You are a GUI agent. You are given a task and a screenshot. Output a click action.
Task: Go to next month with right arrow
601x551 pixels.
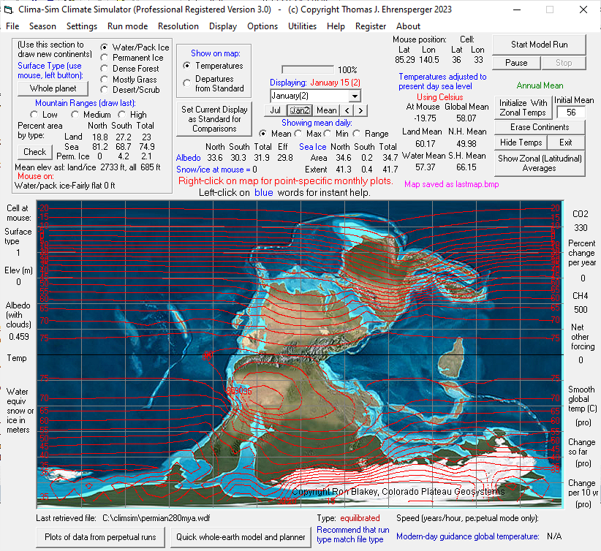pos(360,110)
